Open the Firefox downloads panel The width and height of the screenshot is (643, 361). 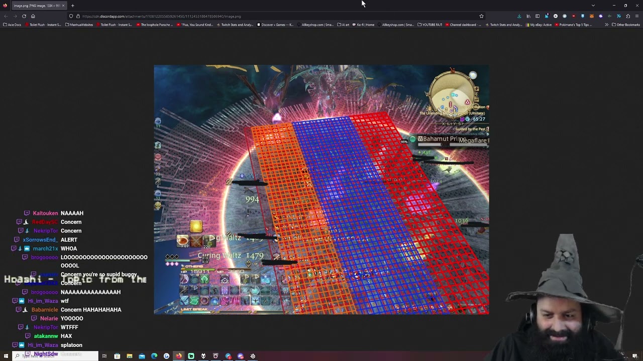click(x=519, y=16)
